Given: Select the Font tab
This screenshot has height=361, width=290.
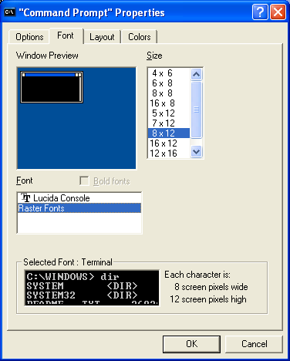Looking at the screenshot, I should click(66, 35).
